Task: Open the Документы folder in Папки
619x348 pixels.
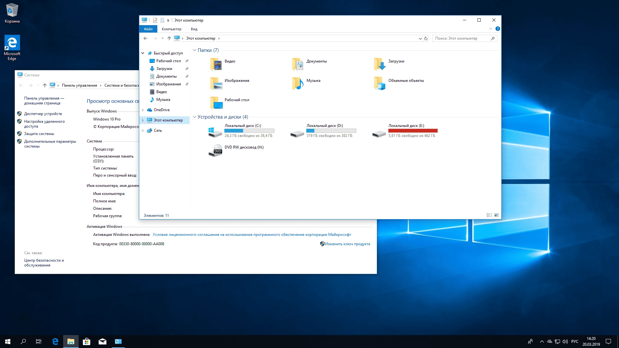Action: 309,64
